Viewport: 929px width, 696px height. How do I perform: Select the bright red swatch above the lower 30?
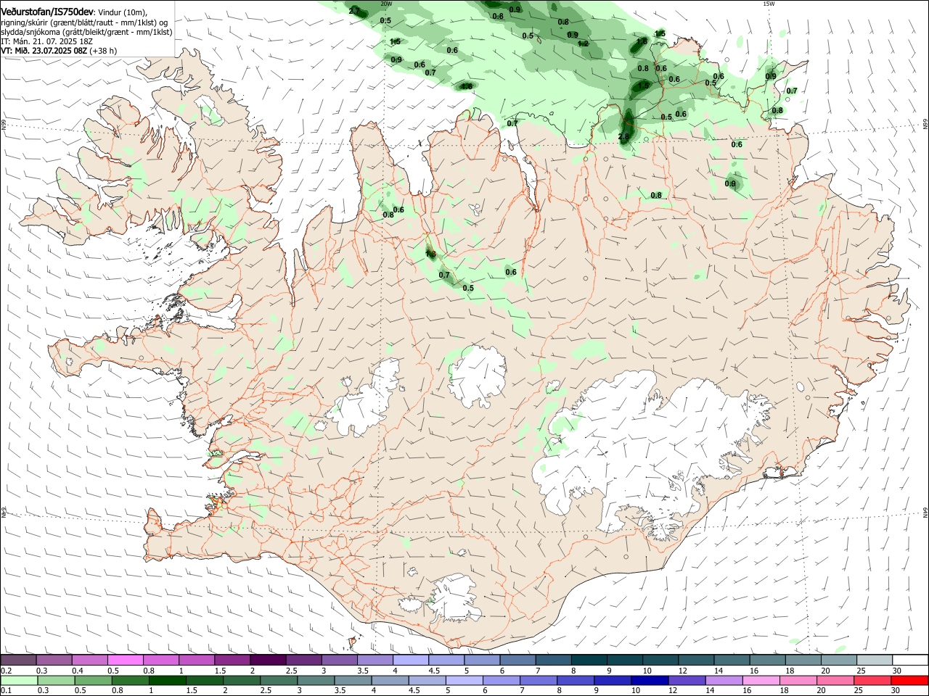pyautogui.click(x=909, y=682)
